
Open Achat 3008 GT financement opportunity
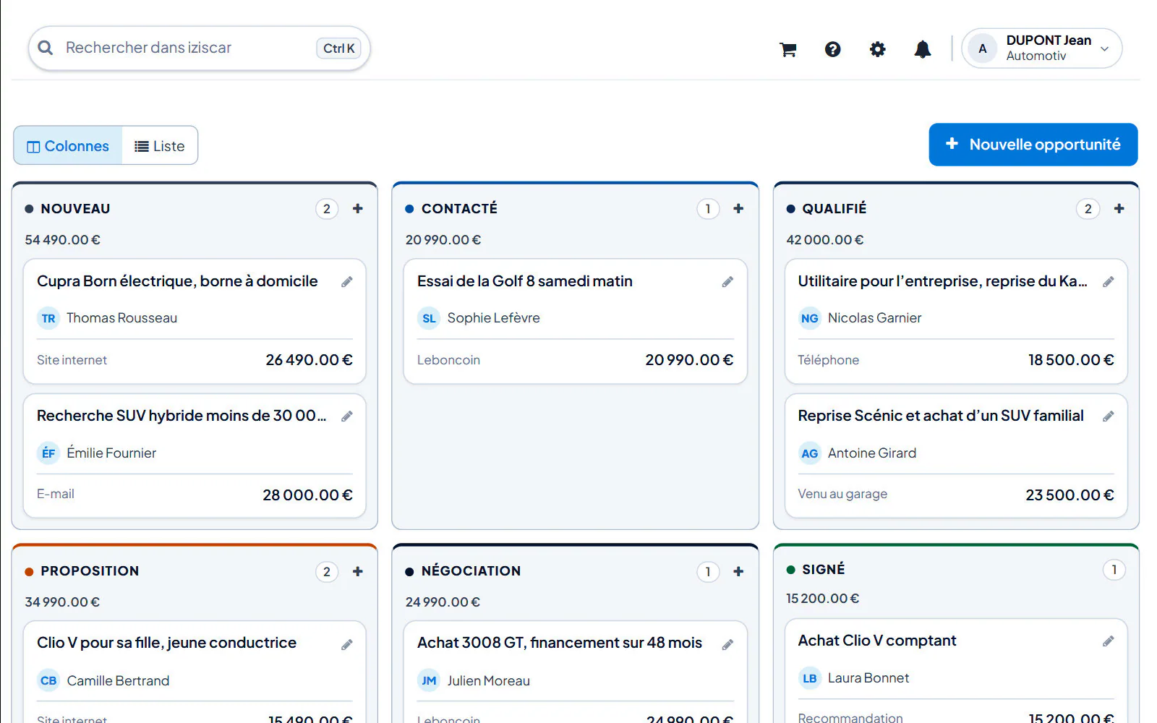click(560, 643)
